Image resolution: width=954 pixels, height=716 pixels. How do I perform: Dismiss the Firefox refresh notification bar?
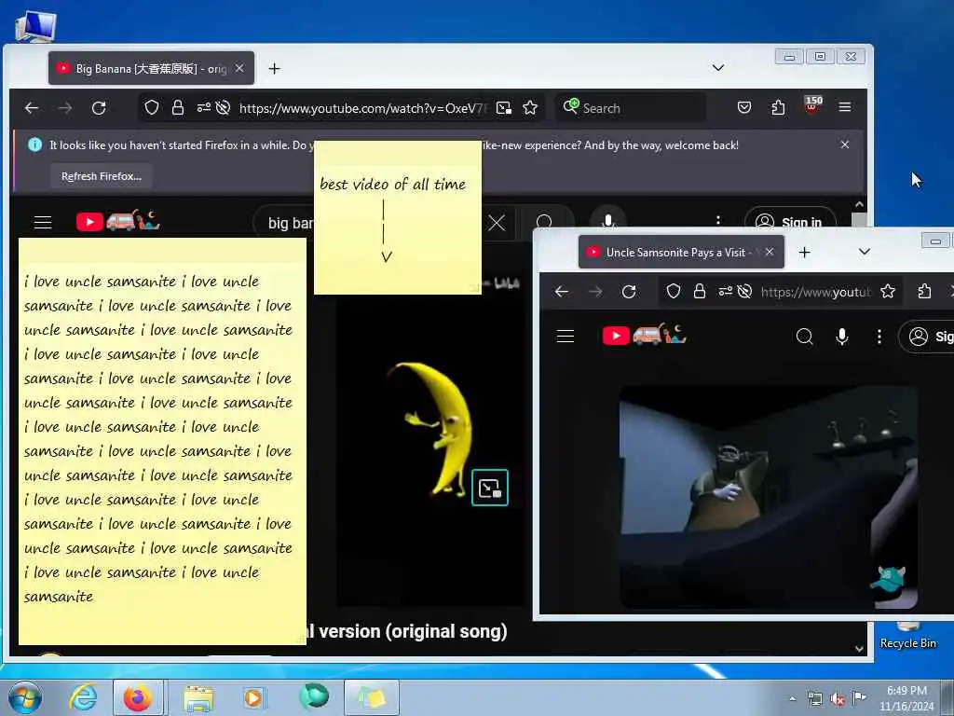pos(844,145)
